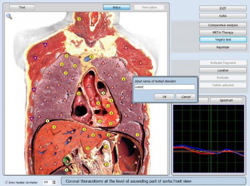The height and width of the screenshot is (186, 250).
Task: Toggle the Show Number On Marker checkbox
Action: [x=7, y=182]
